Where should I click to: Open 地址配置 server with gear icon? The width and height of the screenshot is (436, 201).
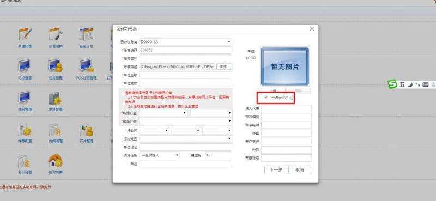56,98
